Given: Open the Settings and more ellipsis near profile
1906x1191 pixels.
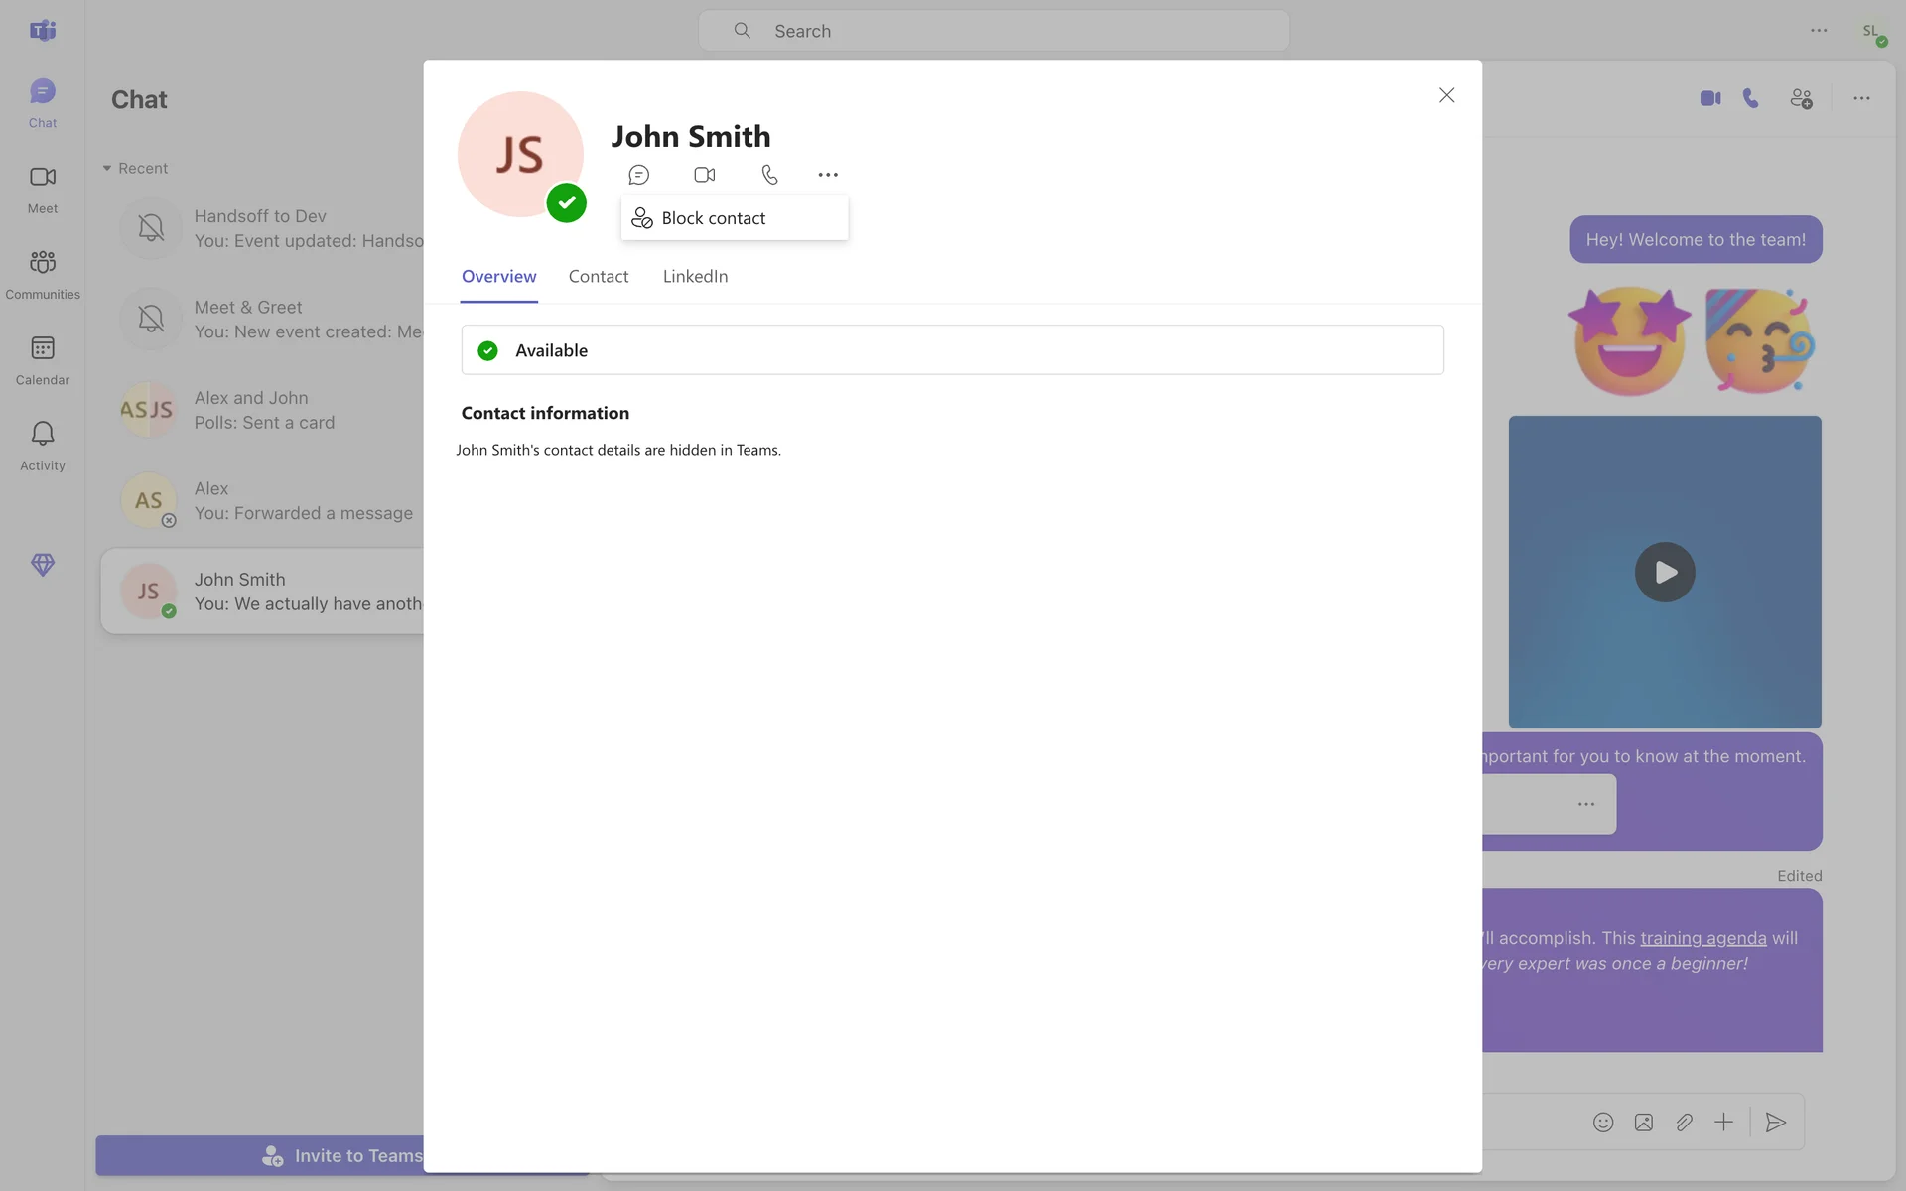Looking at the screenshot, I should click(x=1818, y=31).
